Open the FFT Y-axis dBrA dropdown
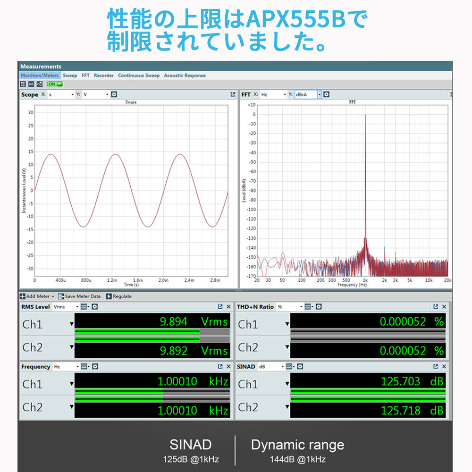 320,94
